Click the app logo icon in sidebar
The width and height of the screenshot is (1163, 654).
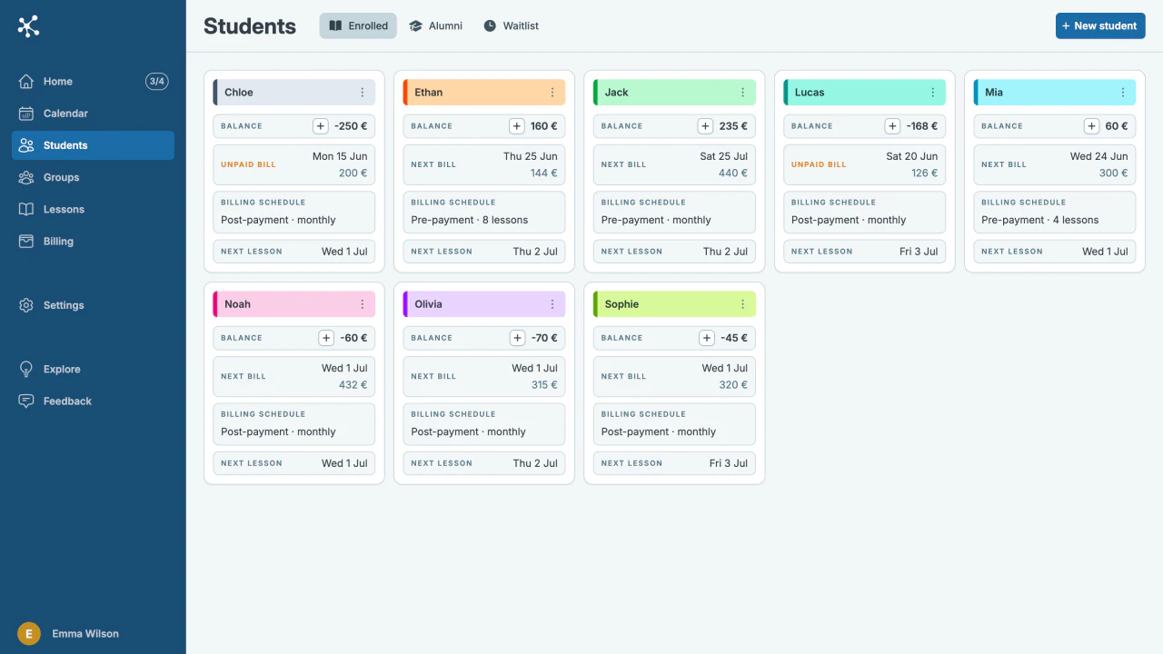(x=28, y=26)
